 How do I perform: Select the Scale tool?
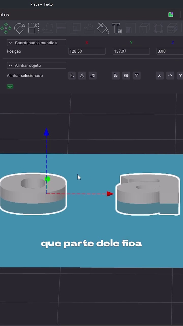[x=33, y=28]
